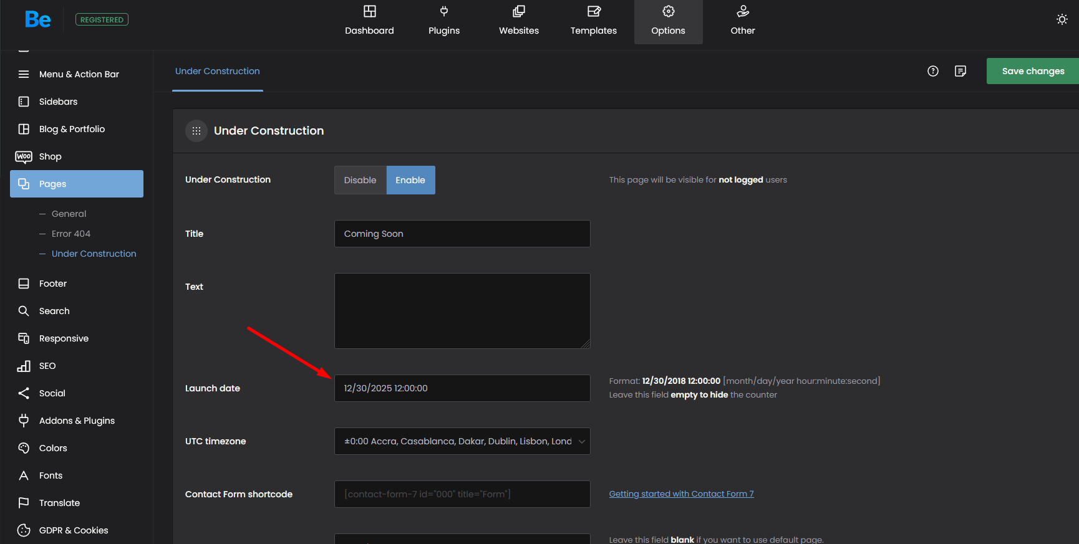The height and width of the screenshot is (544, 1079).
Task: Open General under Pages
Action: point(69,214)
